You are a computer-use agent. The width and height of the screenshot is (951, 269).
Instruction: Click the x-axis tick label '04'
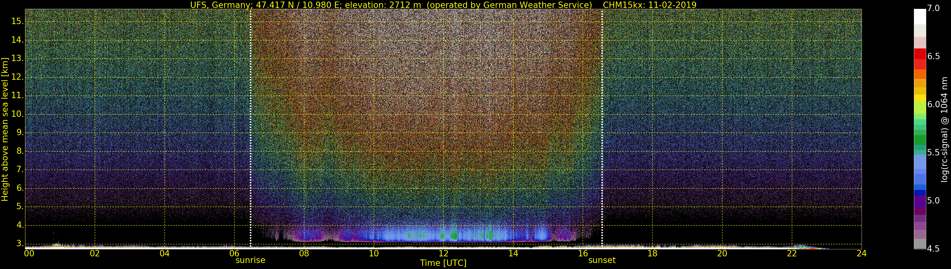pyautogui.click(x=165, y=253)
